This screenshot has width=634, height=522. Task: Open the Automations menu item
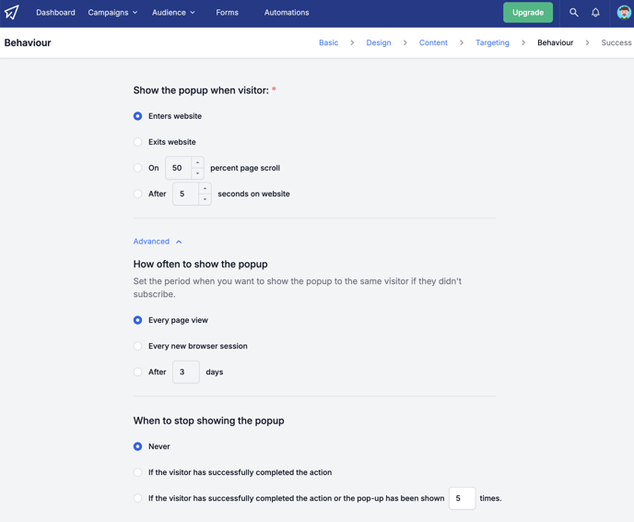[287, 13]
